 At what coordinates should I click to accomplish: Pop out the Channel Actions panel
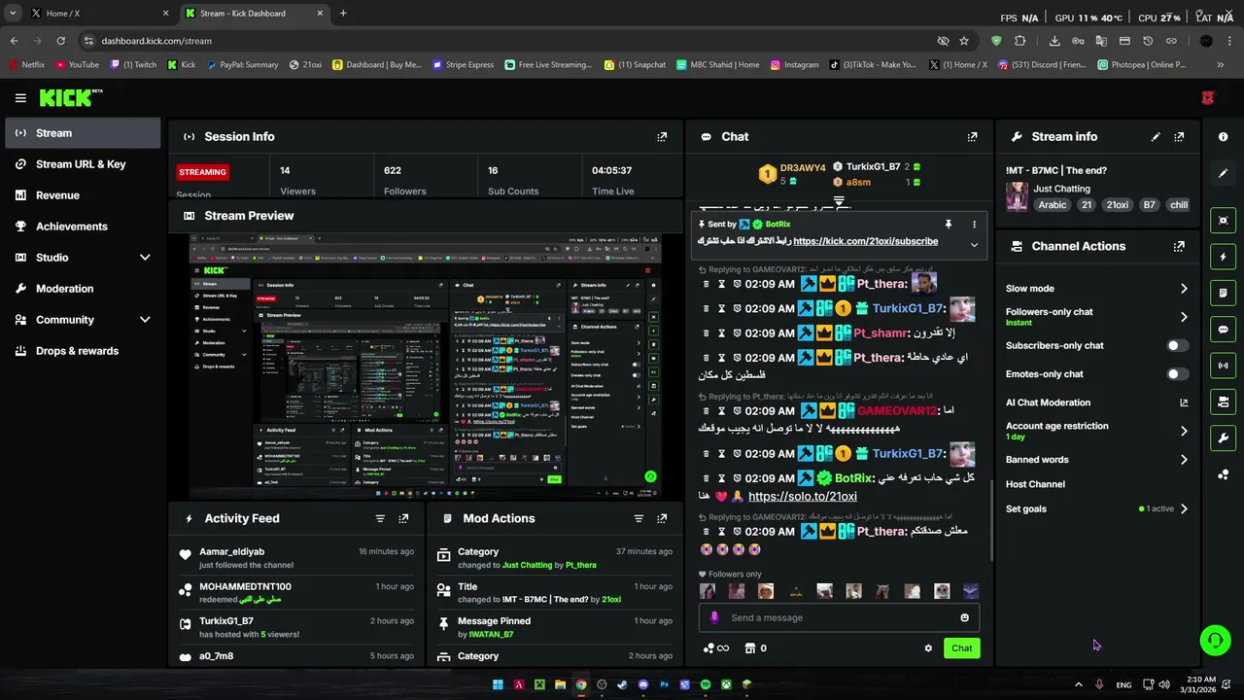point(1179,247)
